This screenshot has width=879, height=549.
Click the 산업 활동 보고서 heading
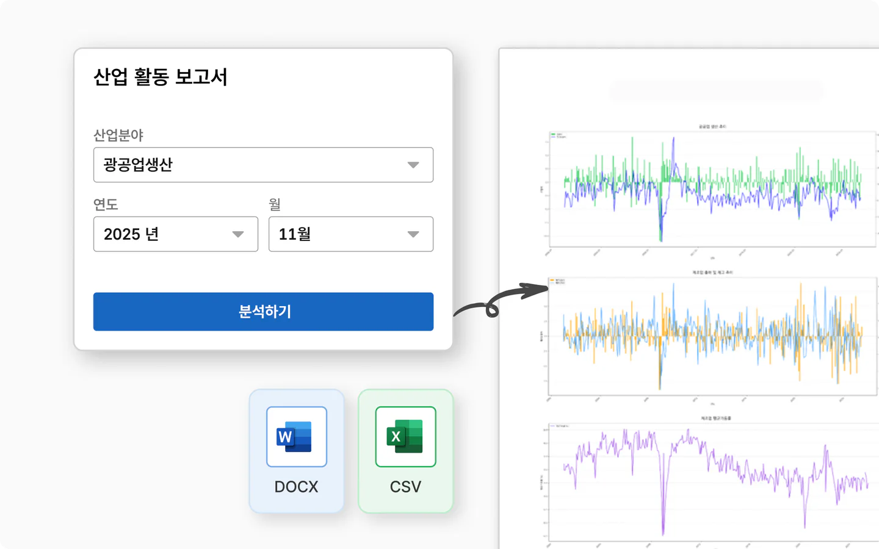tap(161, 77)
